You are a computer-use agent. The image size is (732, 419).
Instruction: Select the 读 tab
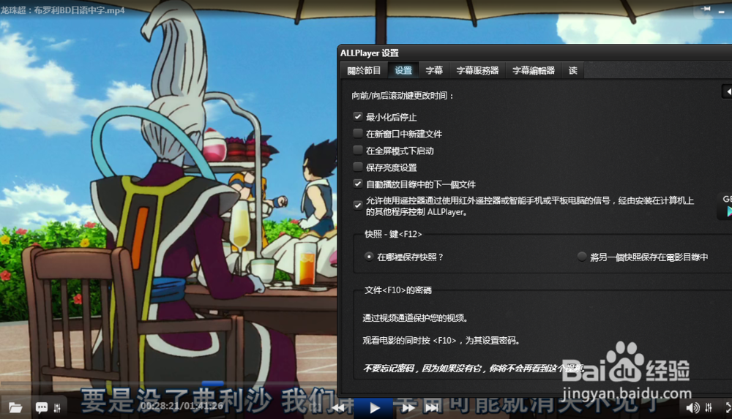573,70
